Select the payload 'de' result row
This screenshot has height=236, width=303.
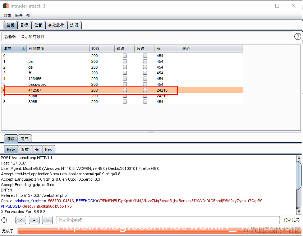122,67
